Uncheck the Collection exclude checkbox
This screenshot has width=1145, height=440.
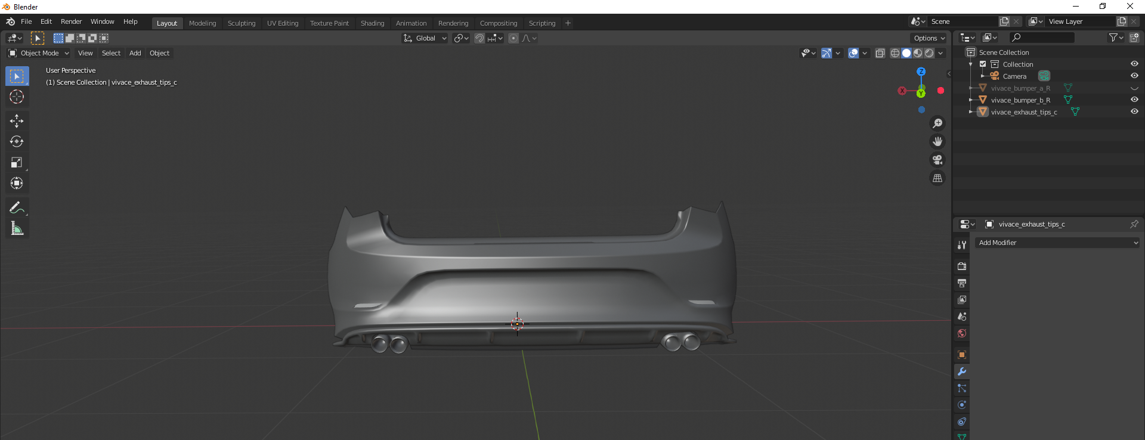[983, 64]
